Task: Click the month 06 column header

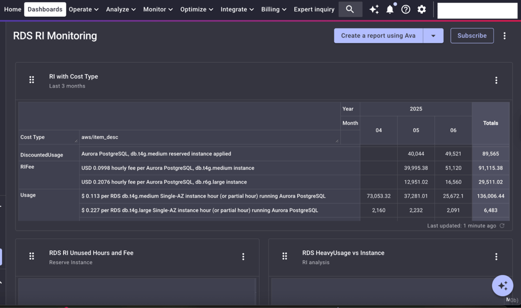Action: (x=453, y=130)
